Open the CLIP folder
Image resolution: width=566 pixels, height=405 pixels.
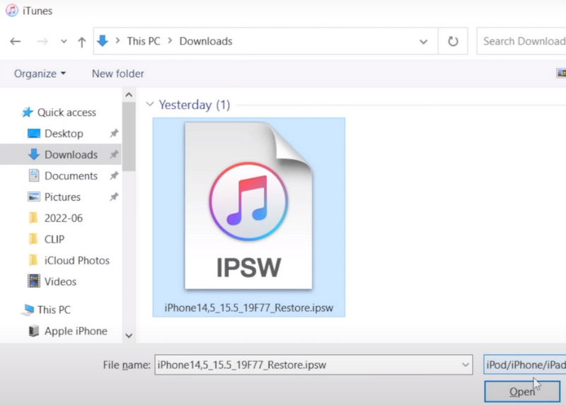pyautogui.click(x=46, y=239)
